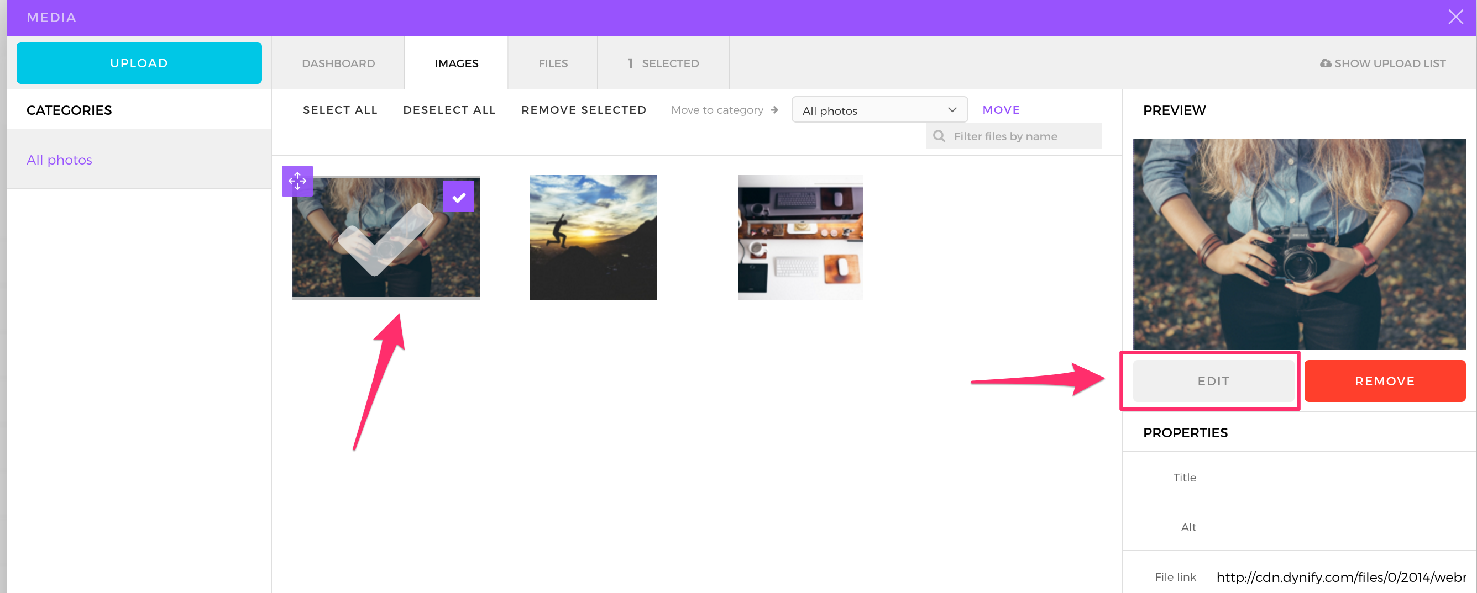Open the 1 Selected tab

point(663,63)
